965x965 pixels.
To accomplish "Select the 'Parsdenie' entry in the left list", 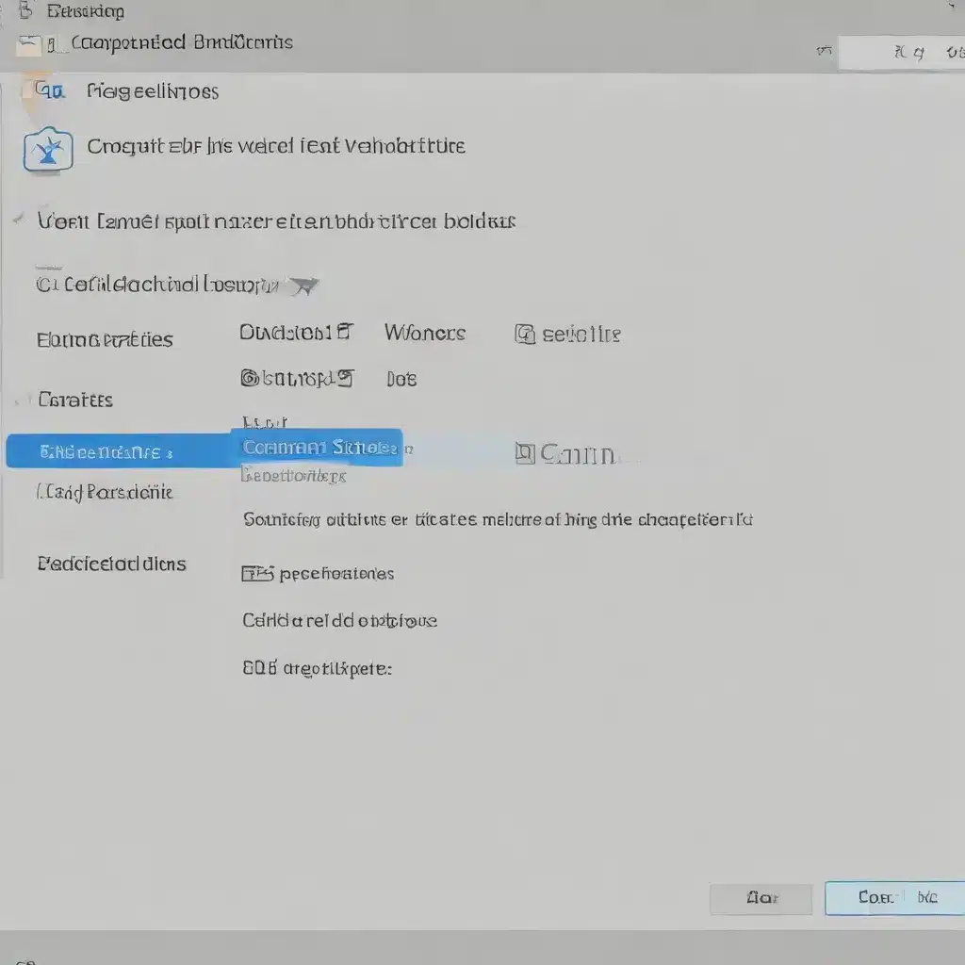I will 105,492.
